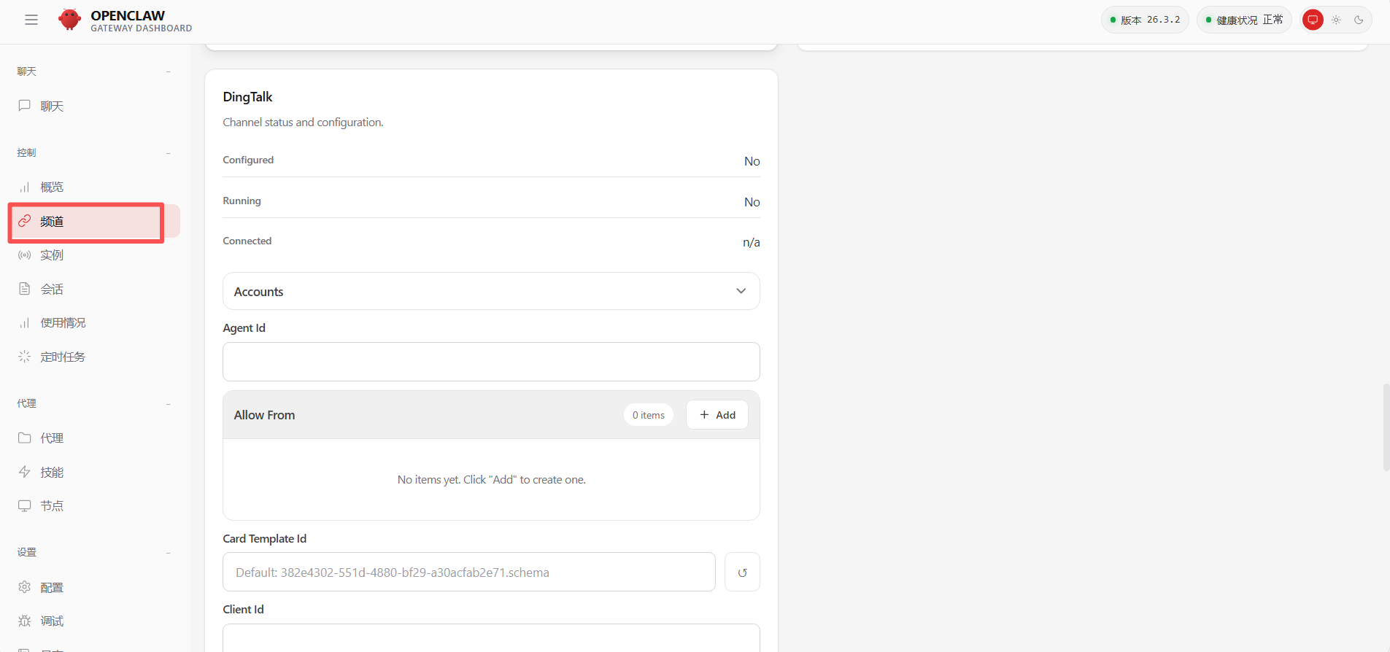Switch to system theme mode

point(1313,20)
